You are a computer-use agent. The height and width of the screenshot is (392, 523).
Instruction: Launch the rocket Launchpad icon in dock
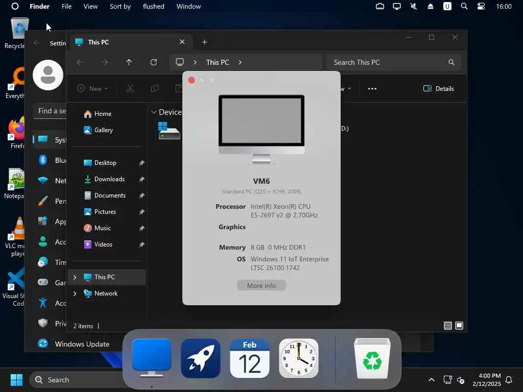coord(200,358)
